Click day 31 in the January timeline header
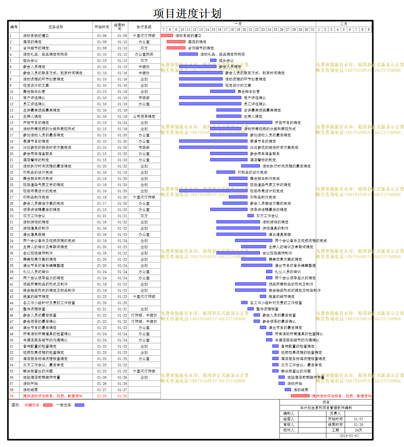The height and width of the screenshot is (447, 404). (x=313, y=30)
